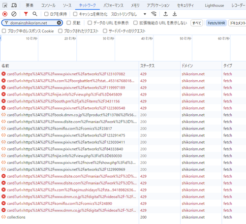Click the fetch icon of book.dmm.co.jp request

(3, 115)
